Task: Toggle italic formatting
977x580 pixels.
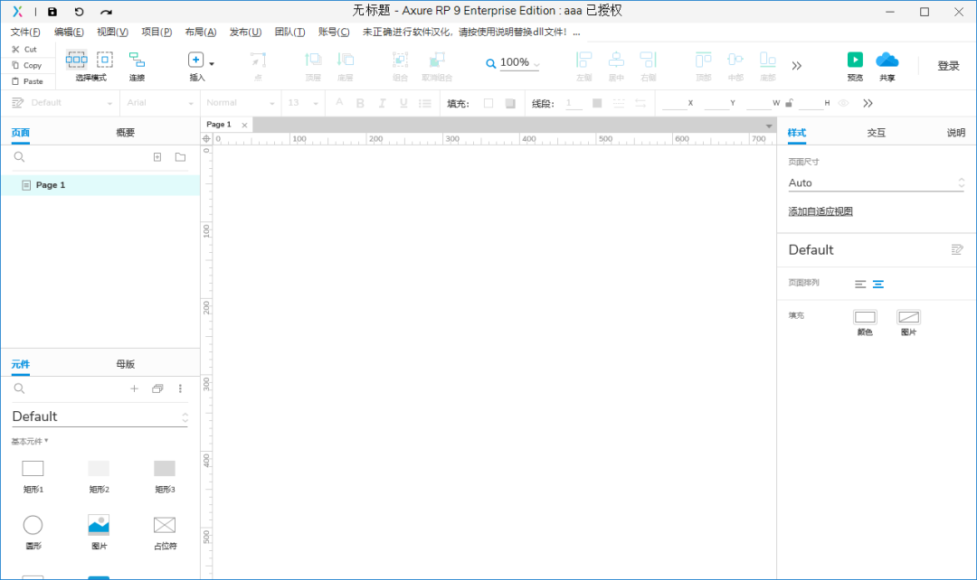Action: click(382, 103)
